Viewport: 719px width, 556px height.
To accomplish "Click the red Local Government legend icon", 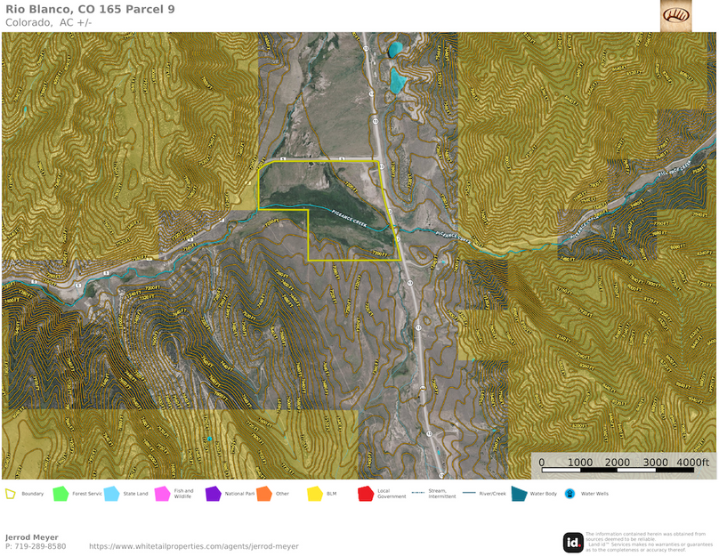I will pos(365,493).
